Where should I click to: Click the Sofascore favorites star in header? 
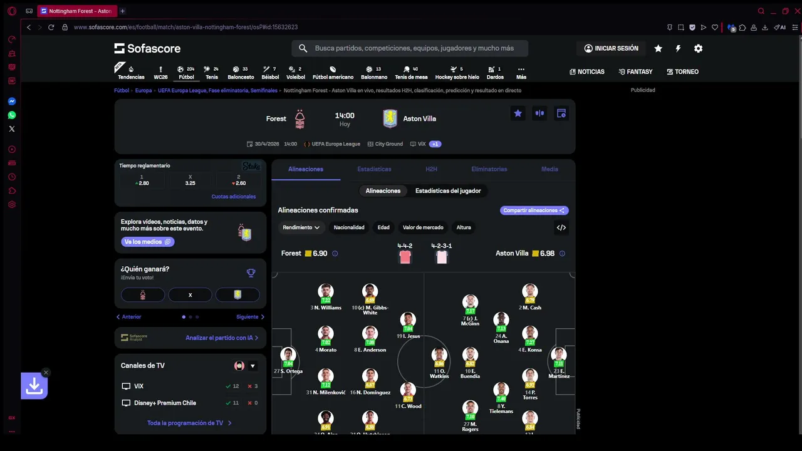point(658,48)
